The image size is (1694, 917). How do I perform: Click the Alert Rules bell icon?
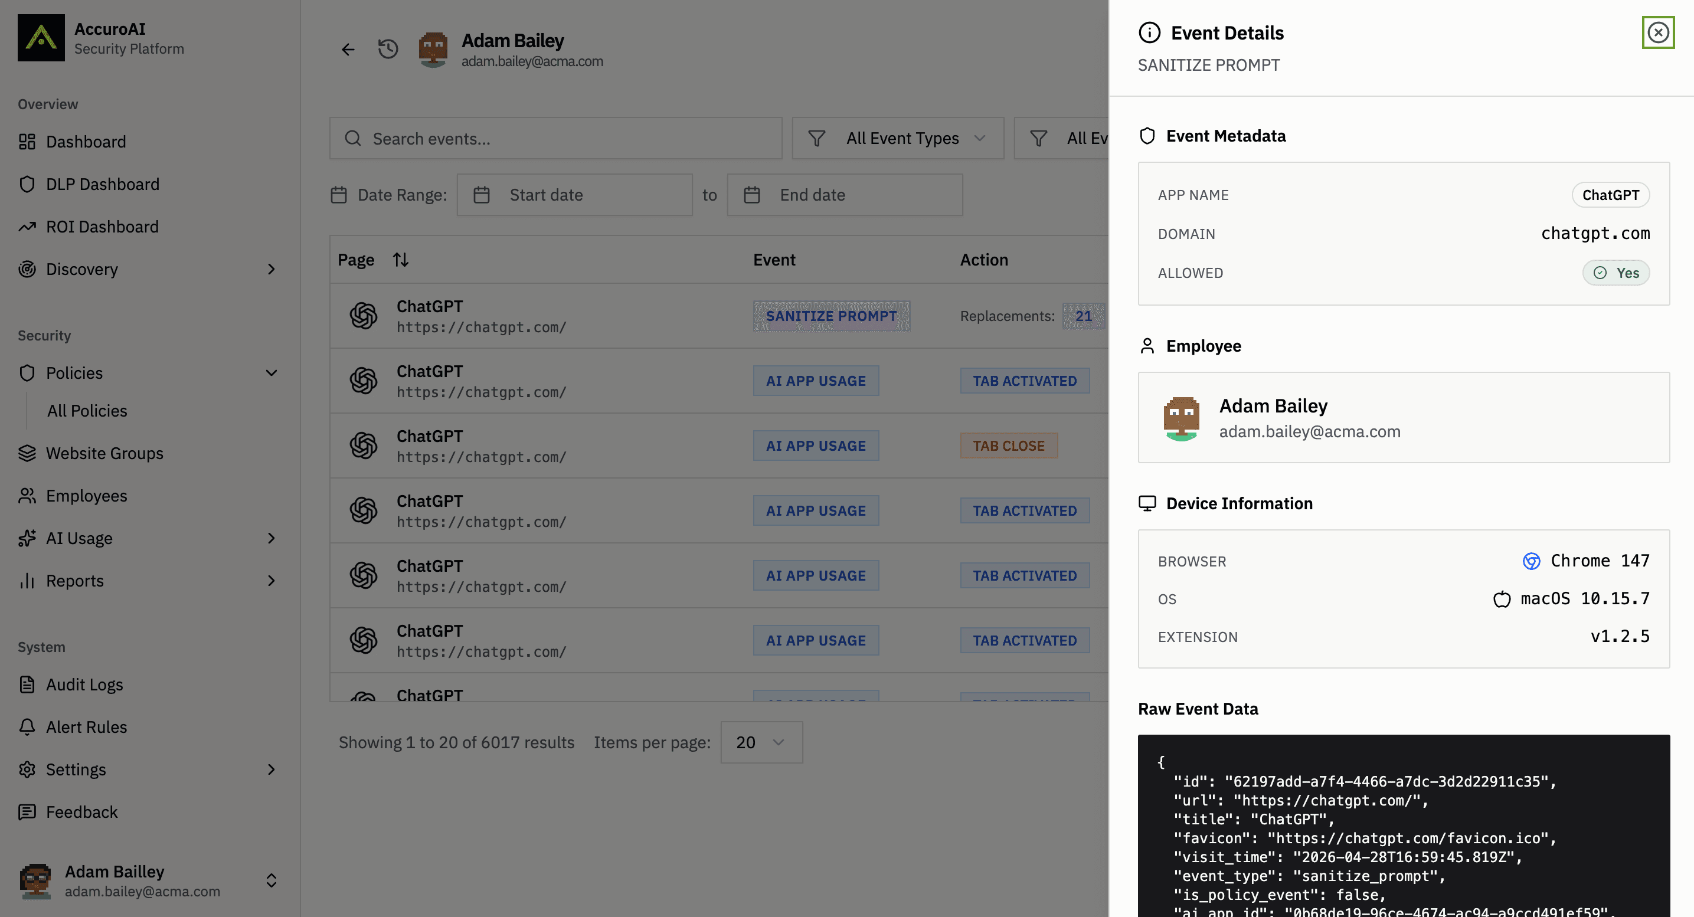27,727
